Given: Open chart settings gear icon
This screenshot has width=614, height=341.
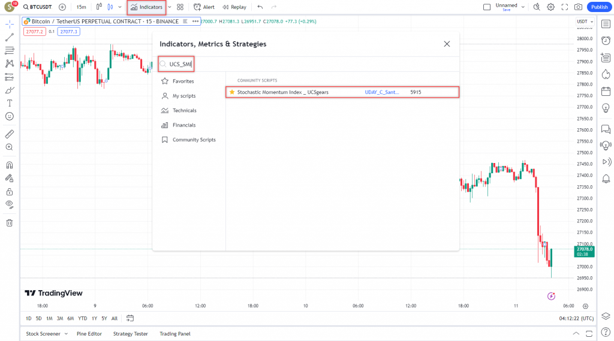Looking at the screenshot, I should [x=550, y=7].
